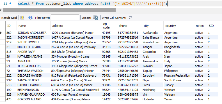The height and width of the screenshot is (104, 222).
Task: Click the Result Grid label
Action: tap(9, 18)
